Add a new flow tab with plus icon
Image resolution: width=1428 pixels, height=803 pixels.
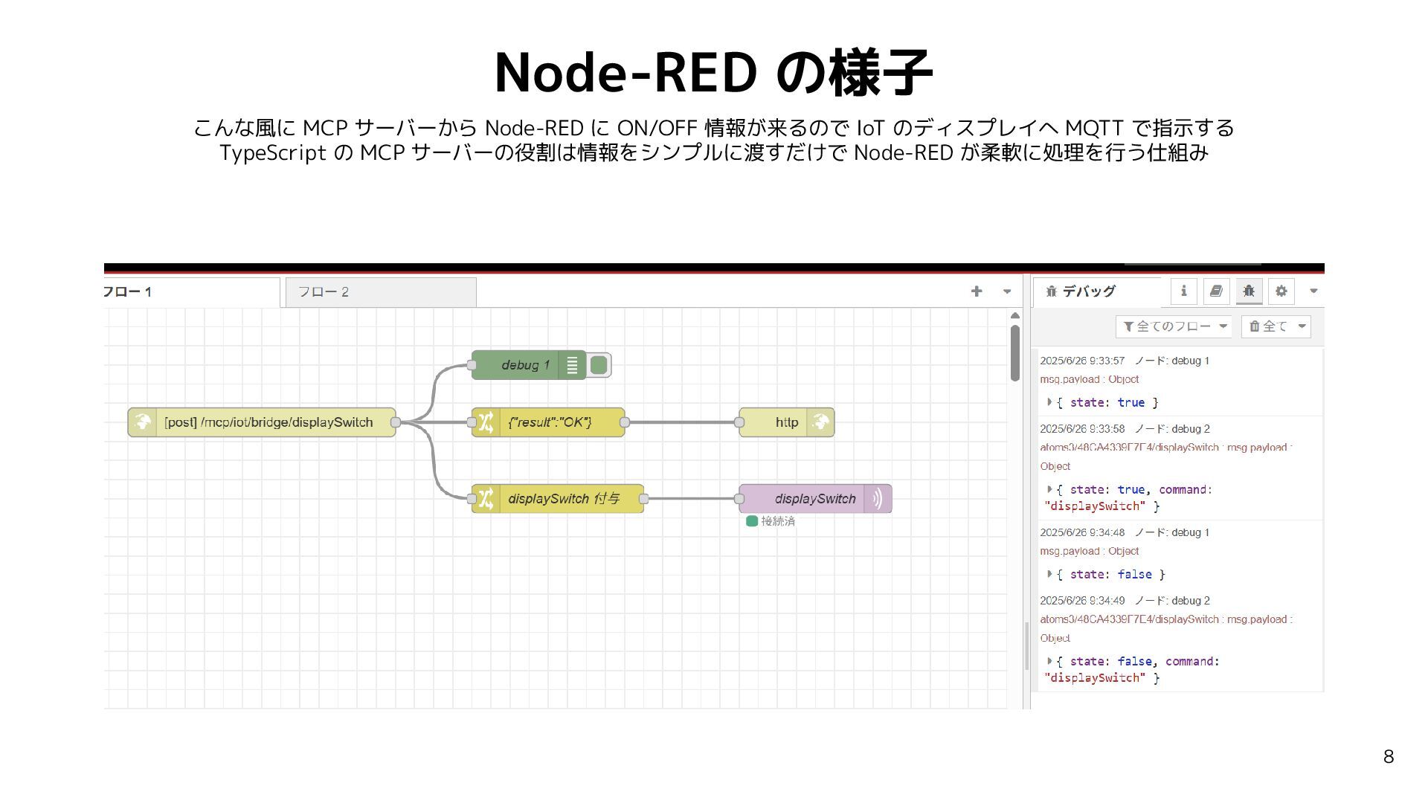[977, 291]
